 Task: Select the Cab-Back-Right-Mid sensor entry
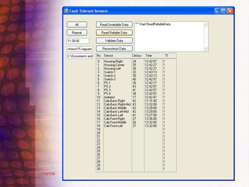[117, 104]
